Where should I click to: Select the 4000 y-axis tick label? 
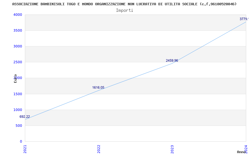coord(18,15)
